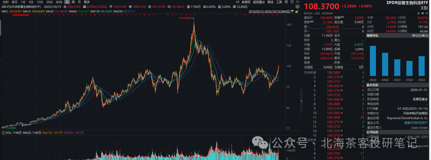Click the help question mark icon
Viewport: 431px width, 160px height.
coord(291,2)
